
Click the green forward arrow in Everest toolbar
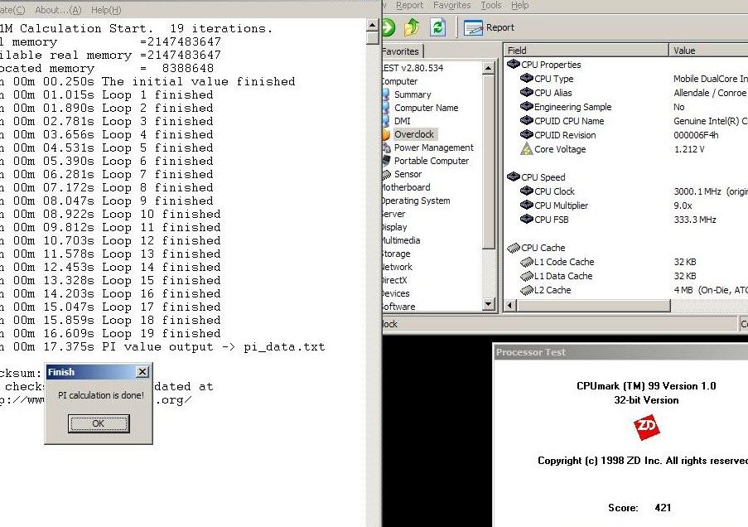[x=388, y=27]
